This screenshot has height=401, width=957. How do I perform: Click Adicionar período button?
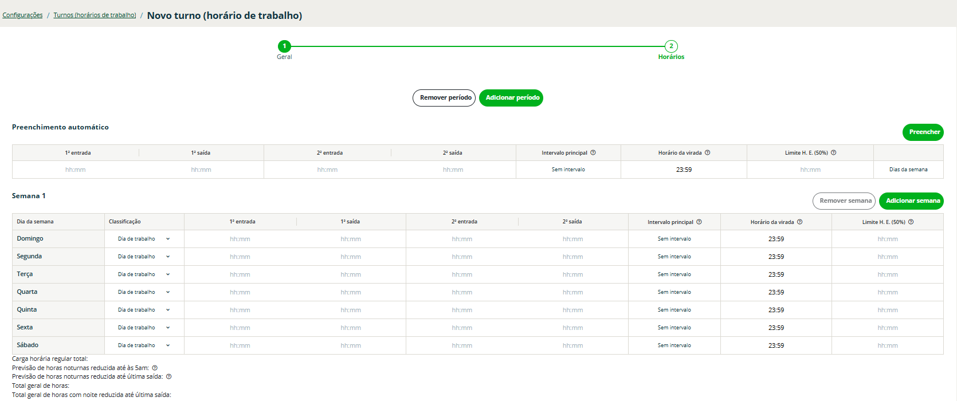tap(511, 98)
